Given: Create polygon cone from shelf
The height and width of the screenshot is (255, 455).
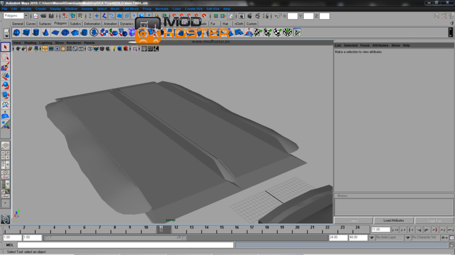Looking at the screenshot, I should pos(45,32).
